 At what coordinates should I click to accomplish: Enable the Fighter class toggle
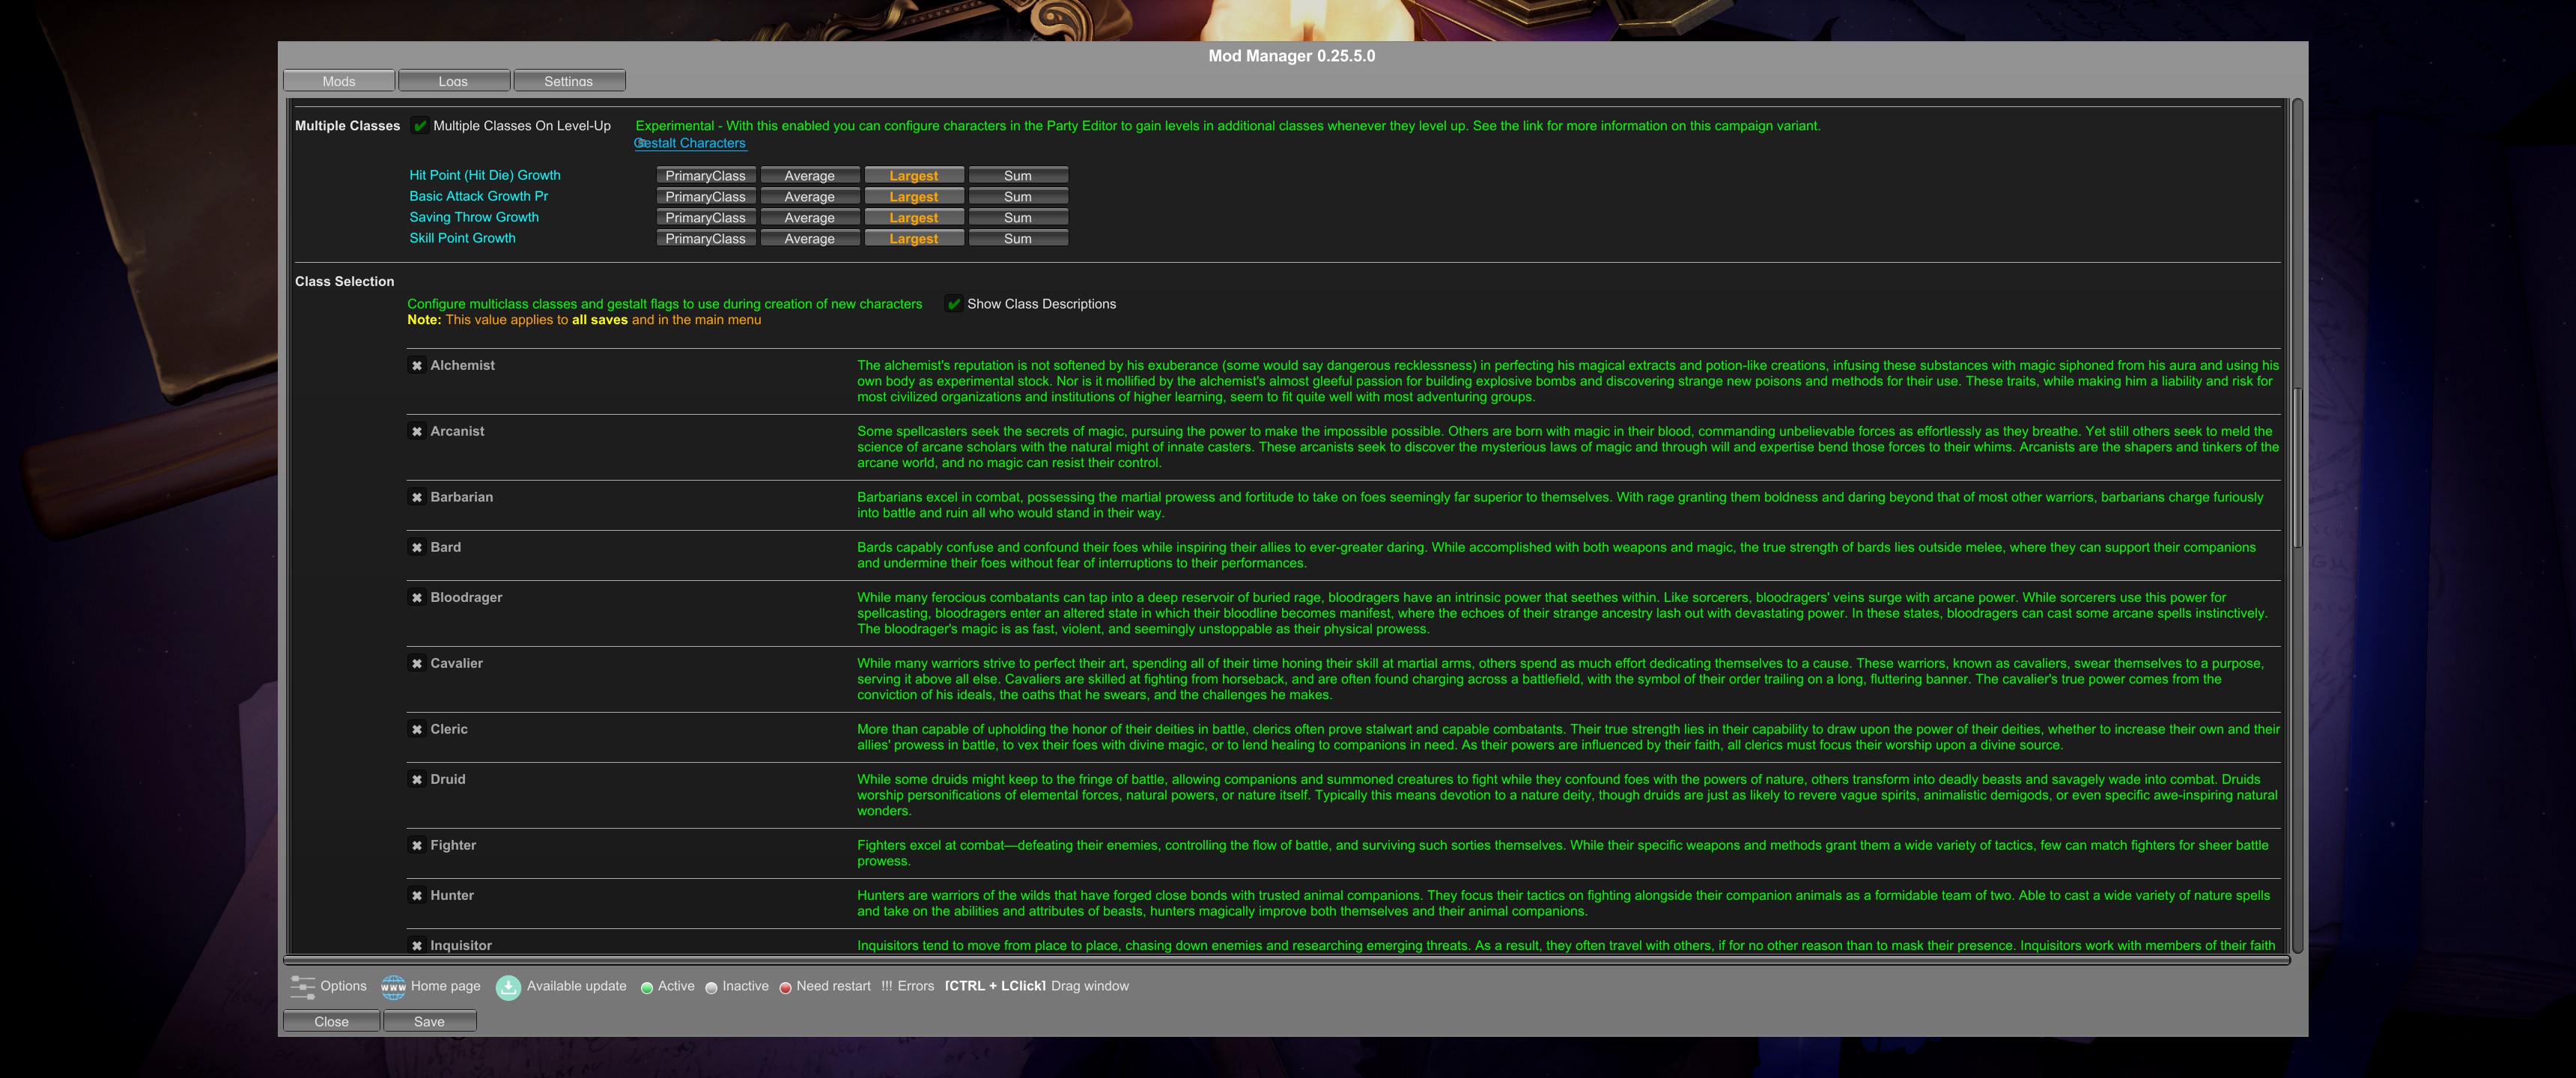[x=417, y=846]
